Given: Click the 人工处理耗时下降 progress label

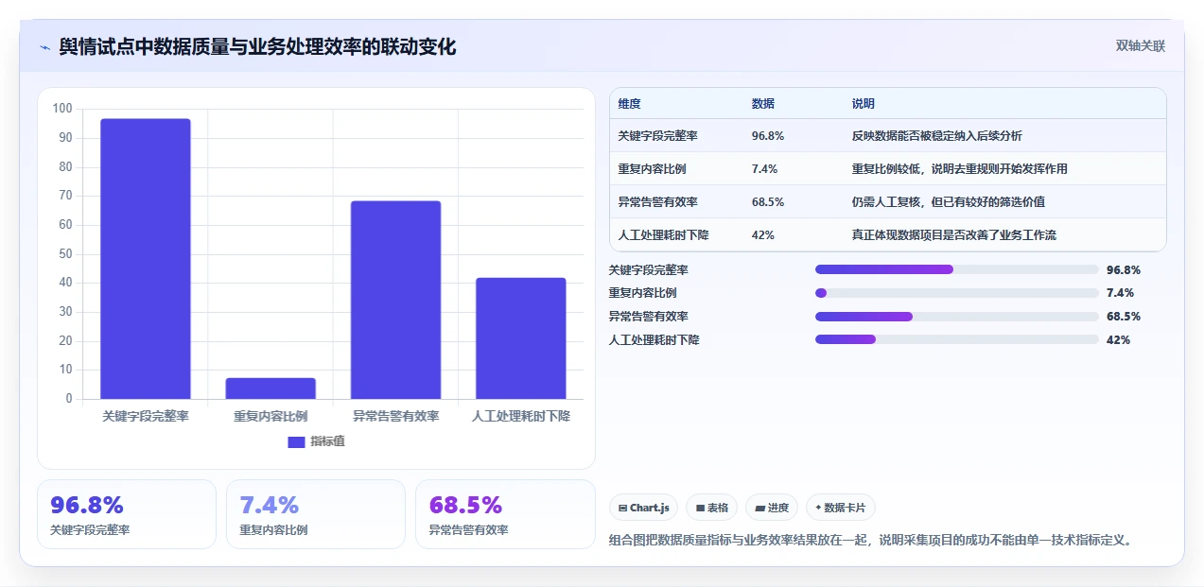Looking at the screenshot, I should click(x=654, y=339).
